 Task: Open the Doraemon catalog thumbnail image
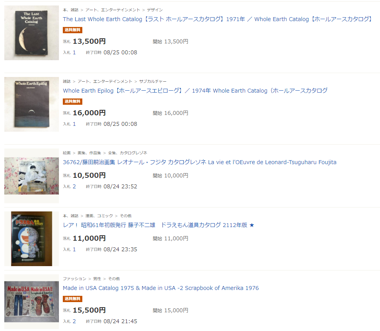click(x=32, y=239)
